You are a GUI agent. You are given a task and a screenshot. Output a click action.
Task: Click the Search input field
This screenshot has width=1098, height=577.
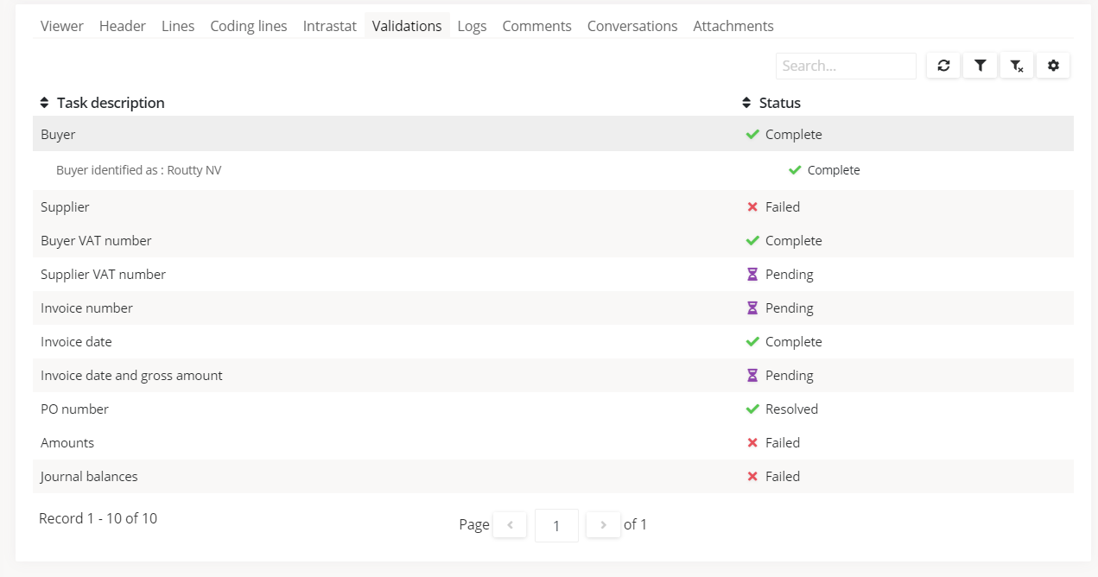coord(845,66)
